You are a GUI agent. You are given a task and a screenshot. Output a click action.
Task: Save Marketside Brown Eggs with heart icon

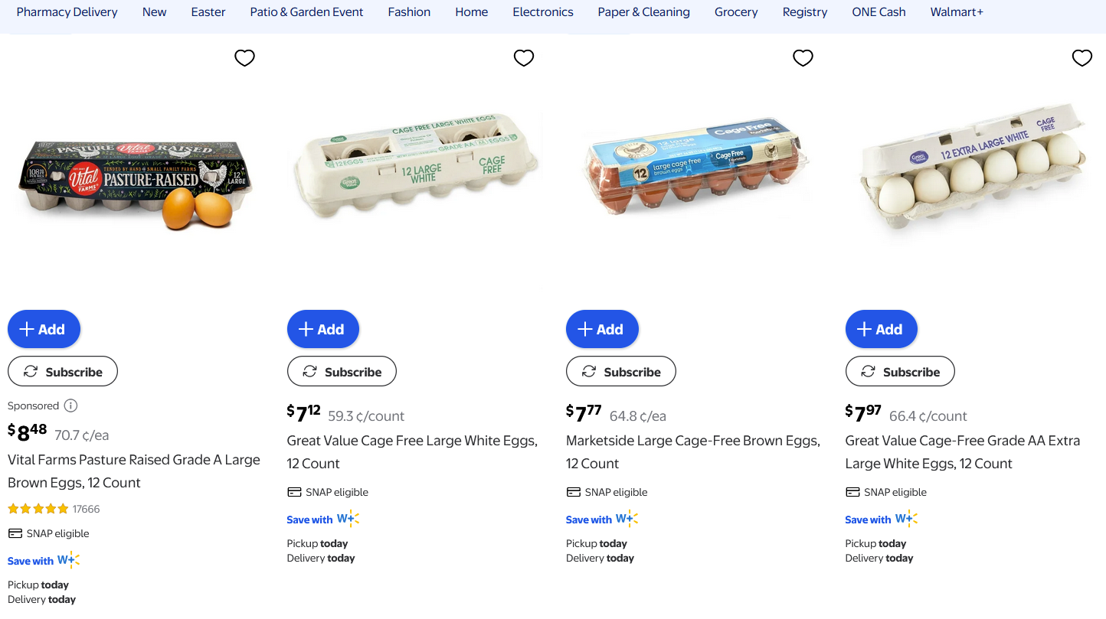coord(803,58)
